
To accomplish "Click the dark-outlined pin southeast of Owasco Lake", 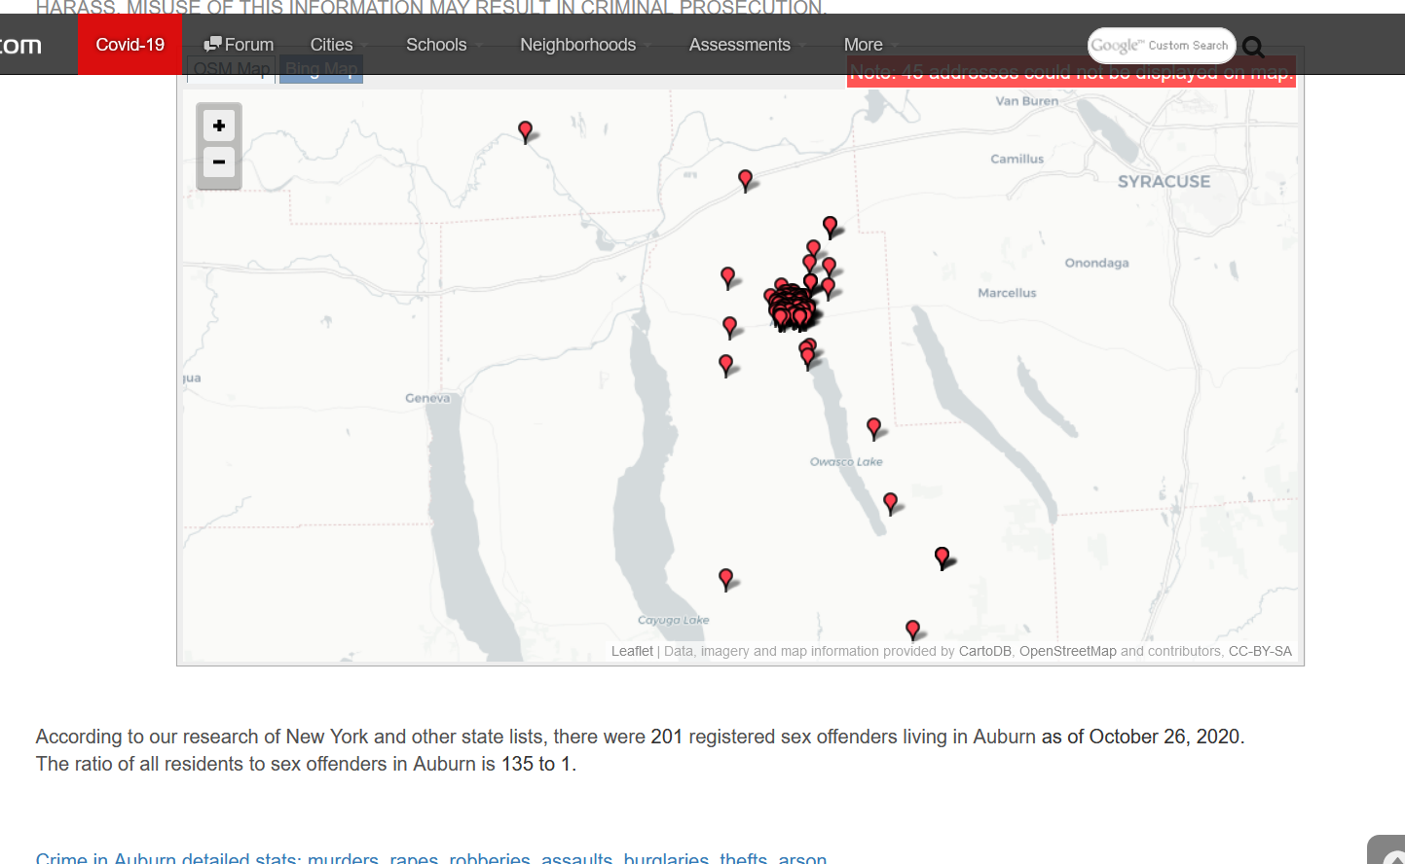I will pos(942,558).
